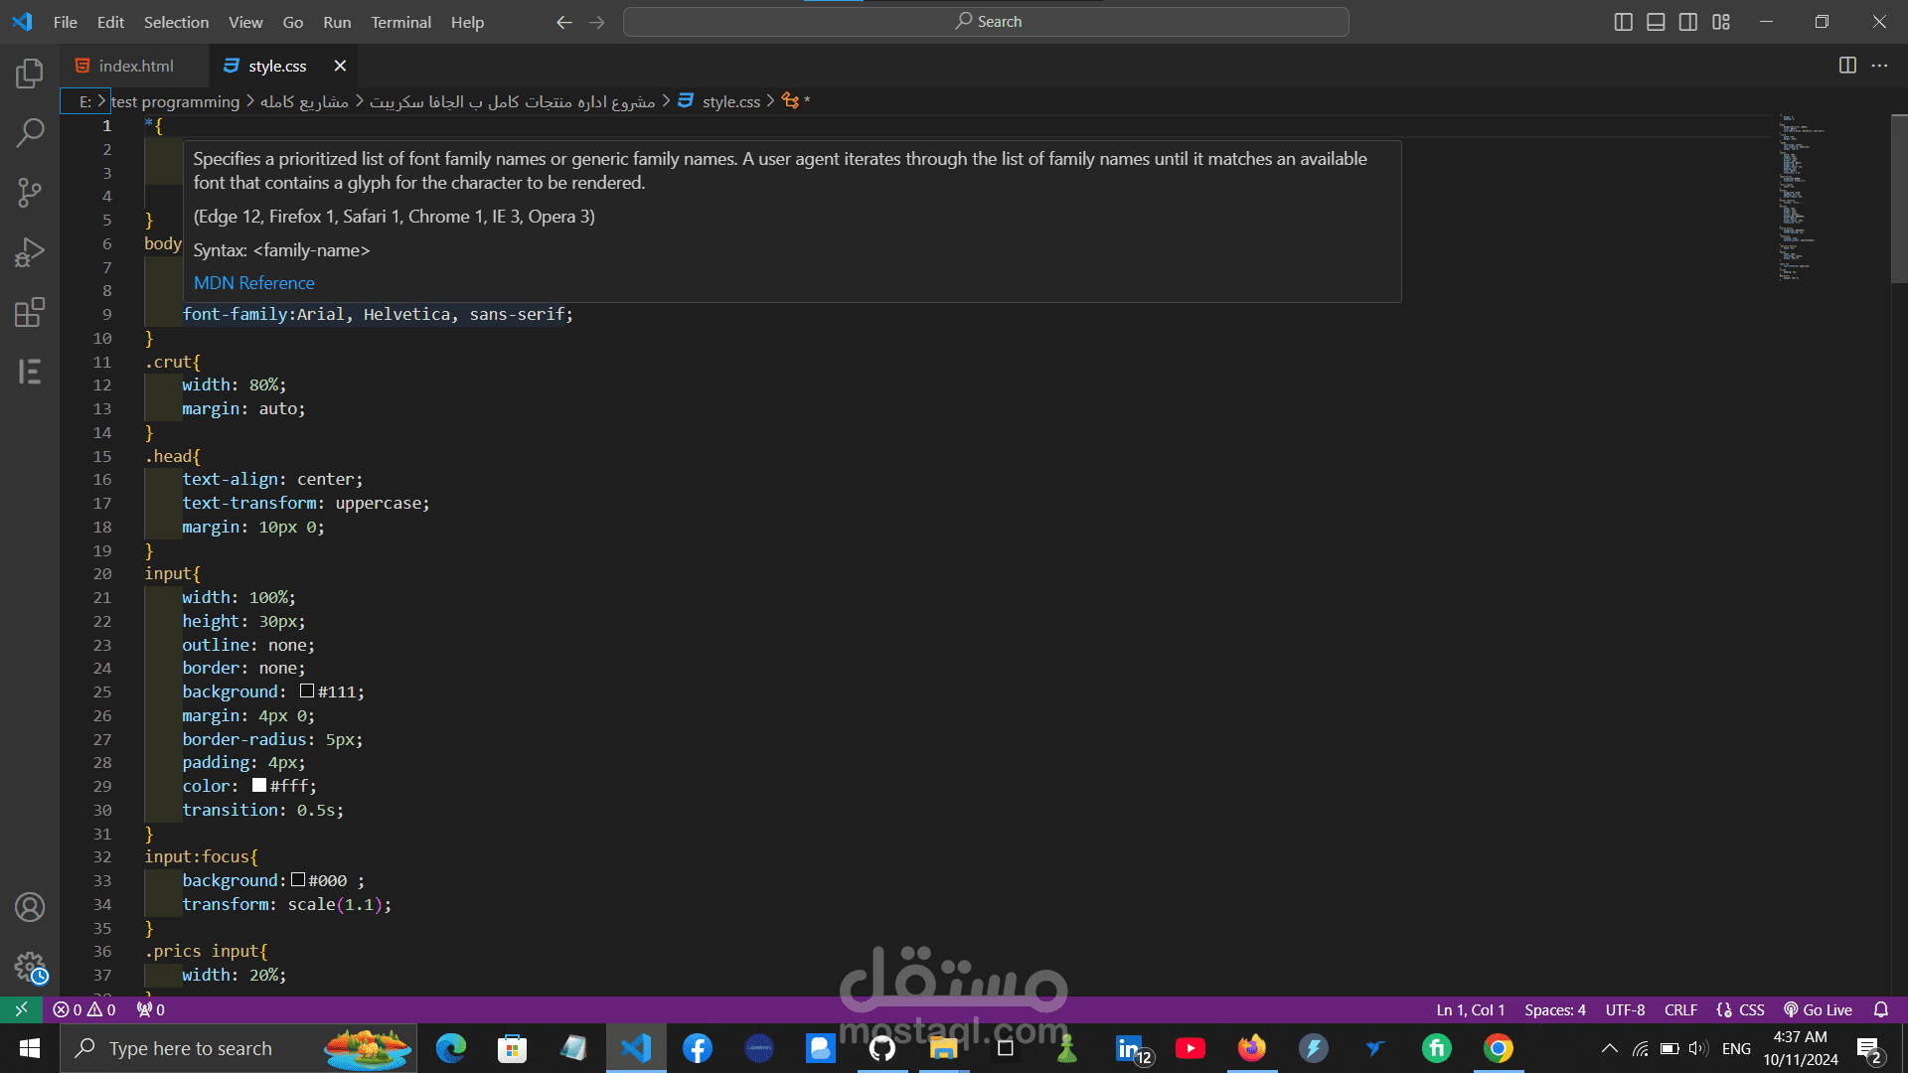Open the Source Control view
The height and width of the screenshot is (1073, 1908).
point(30,192)
